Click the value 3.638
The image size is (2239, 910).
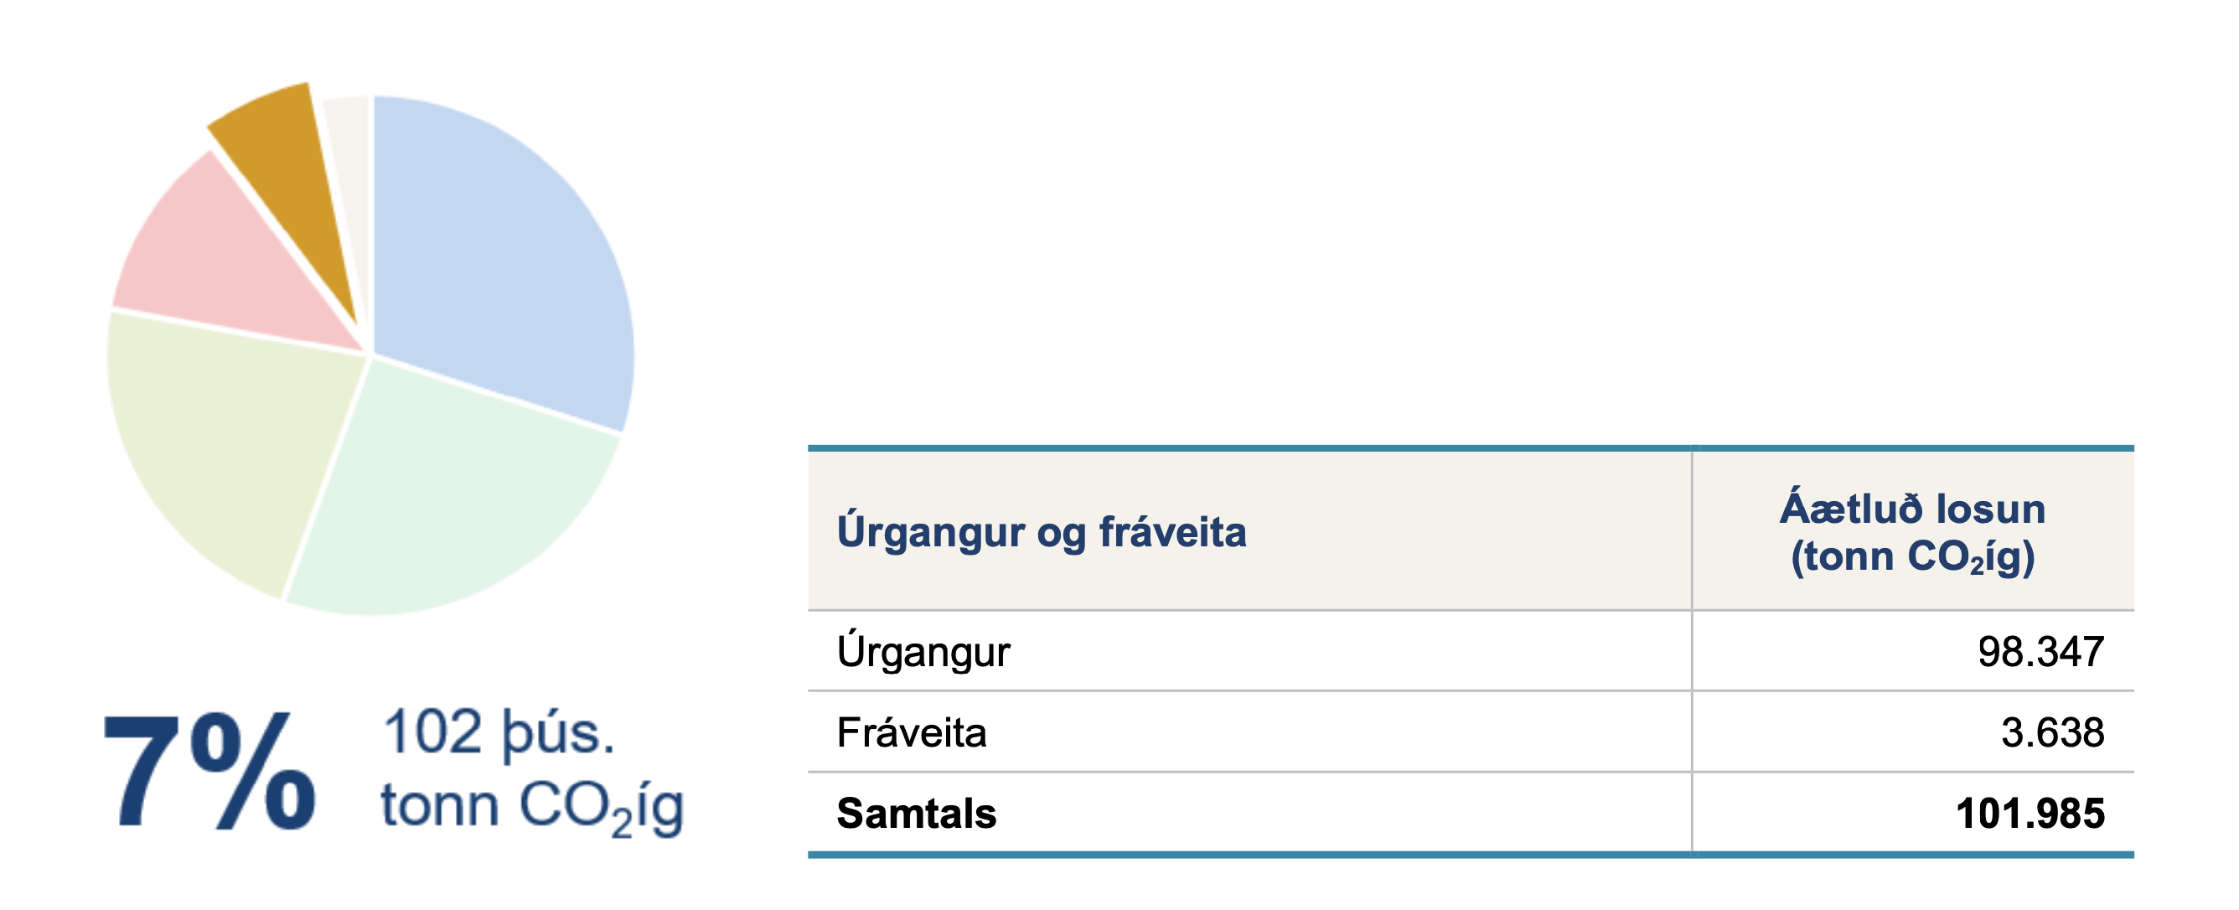click(2053, 732)
